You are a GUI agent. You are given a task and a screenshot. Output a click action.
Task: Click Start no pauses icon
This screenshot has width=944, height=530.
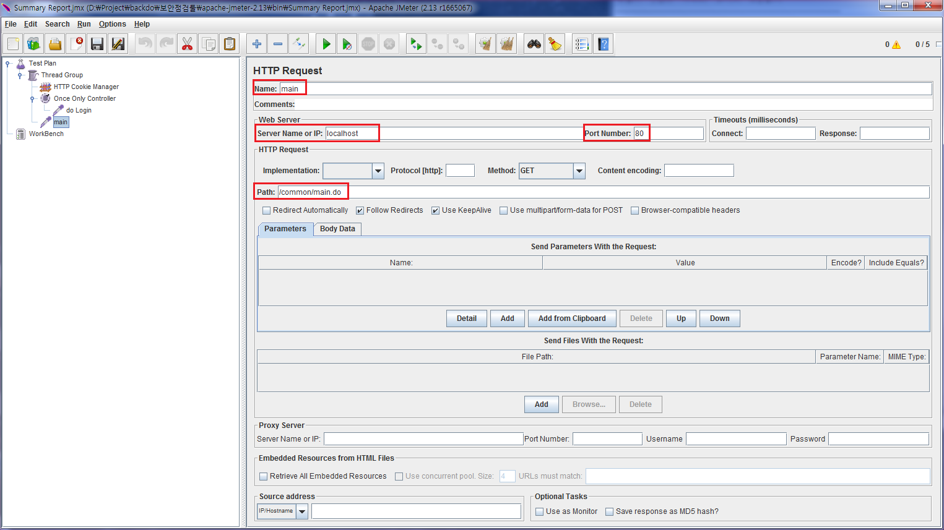click(x=347, y=44)
